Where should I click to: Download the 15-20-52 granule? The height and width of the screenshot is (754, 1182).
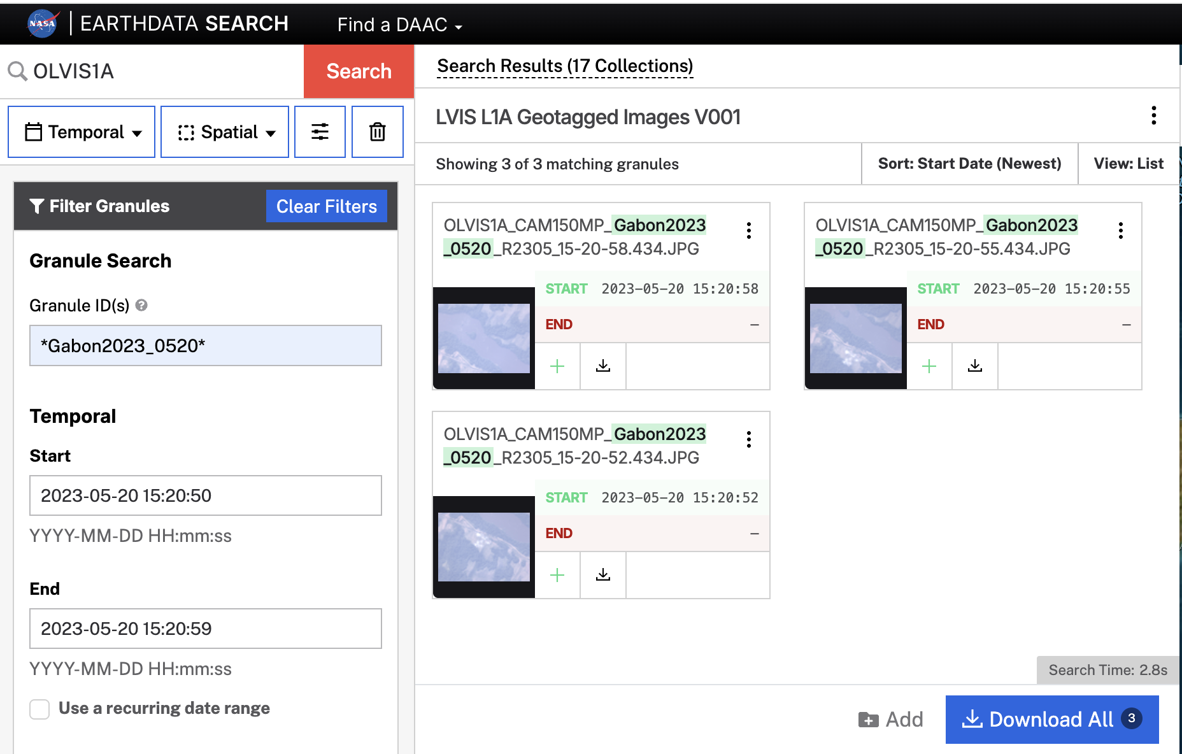[603, 575]
